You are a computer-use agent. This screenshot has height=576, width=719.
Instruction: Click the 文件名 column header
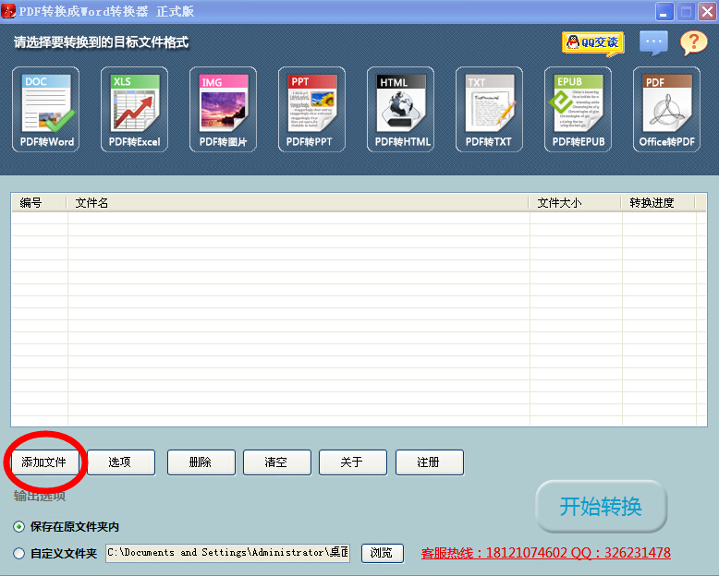[x=298, y=202]
